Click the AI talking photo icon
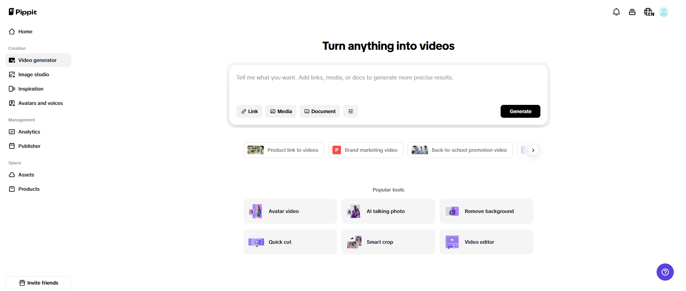This screenshot has height=291, width=686. click(x=354, y=211)
